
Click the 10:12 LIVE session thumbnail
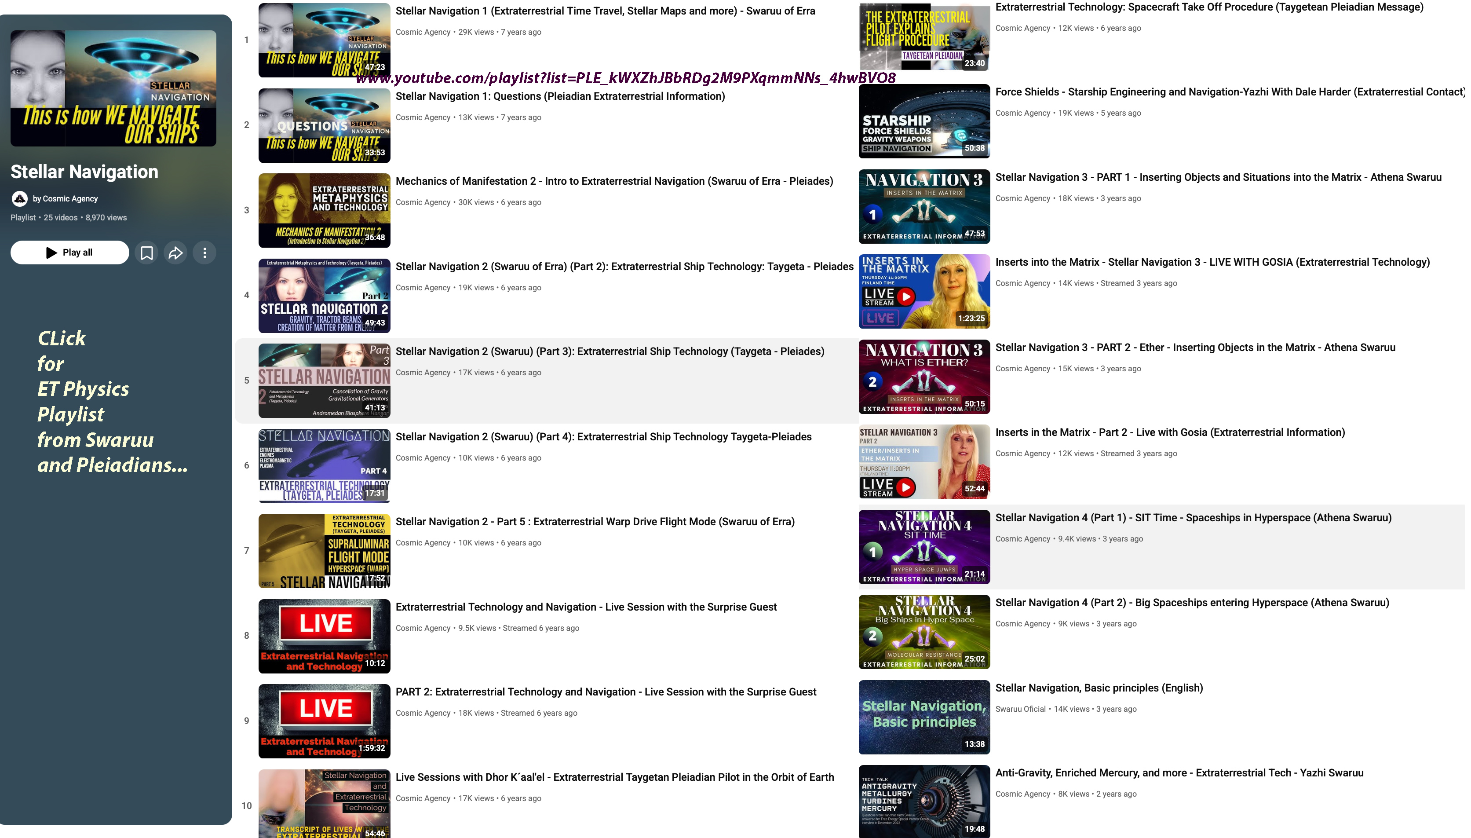[325, 637]
